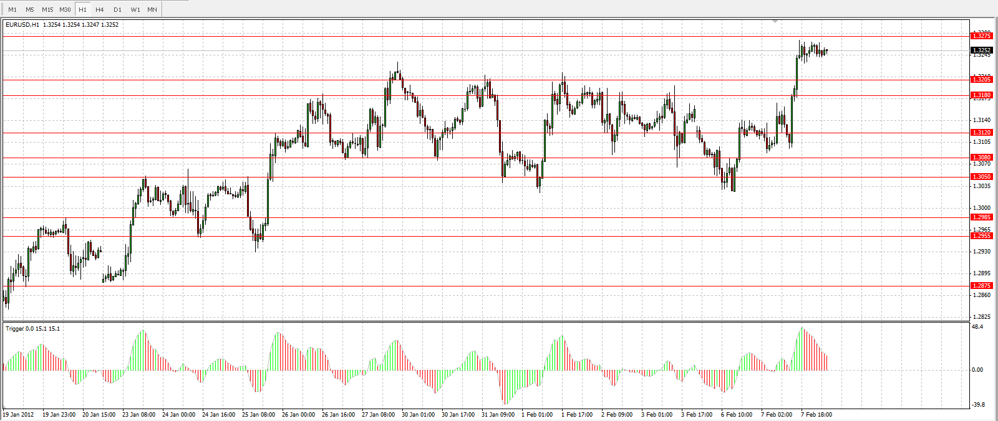Click the 26 Jan 16:00 time label

pyautogui.click(x=339, y=415)
